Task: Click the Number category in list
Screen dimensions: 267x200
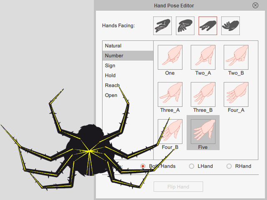Action: click(x=114, y=56)
